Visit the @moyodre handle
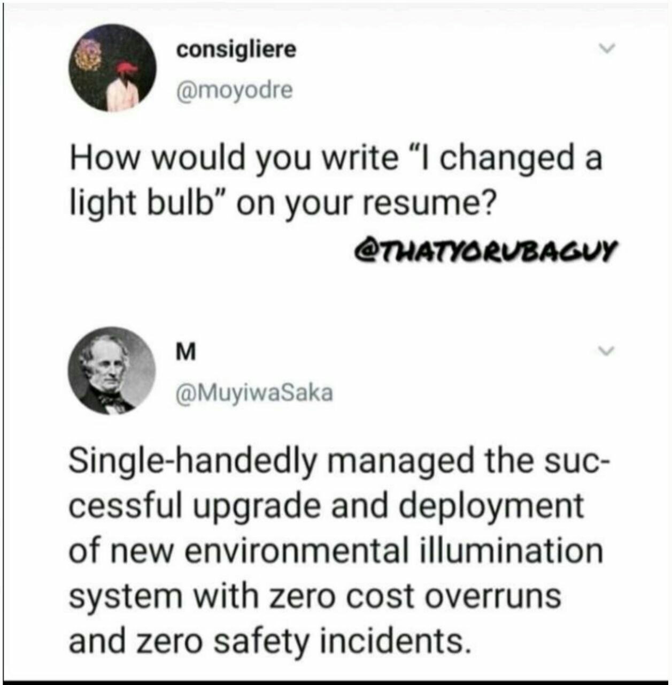The width and height of the screenshot is (672, 685). point(235,90)
